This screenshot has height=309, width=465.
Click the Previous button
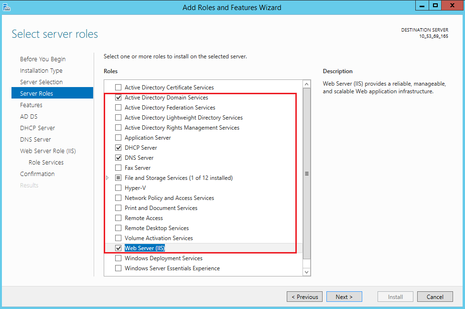[304, 297]
